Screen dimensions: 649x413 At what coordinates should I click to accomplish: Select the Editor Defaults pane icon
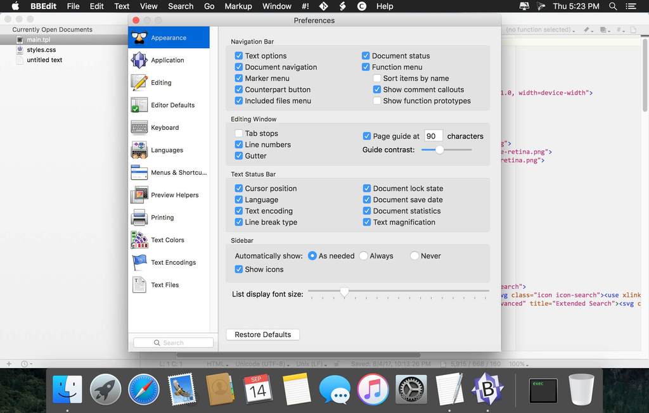tap(139, 105)
